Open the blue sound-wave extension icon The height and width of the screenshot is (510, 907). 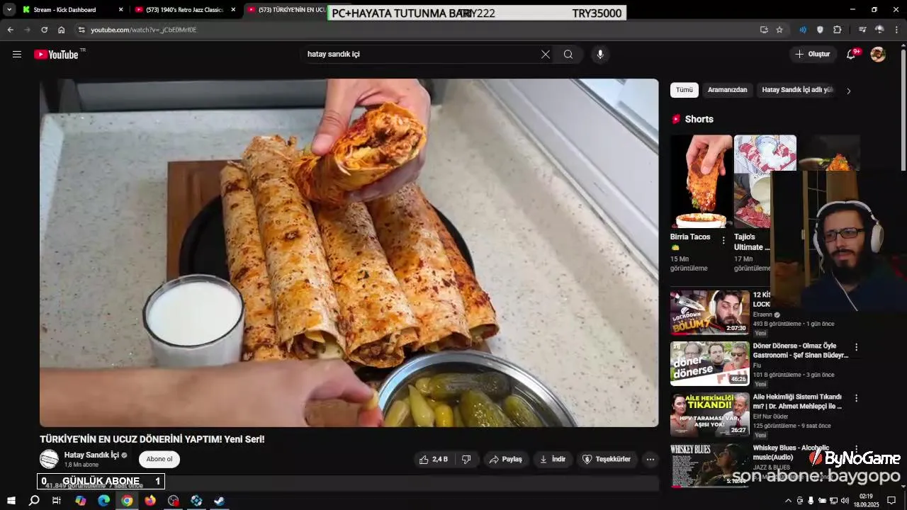803,30
